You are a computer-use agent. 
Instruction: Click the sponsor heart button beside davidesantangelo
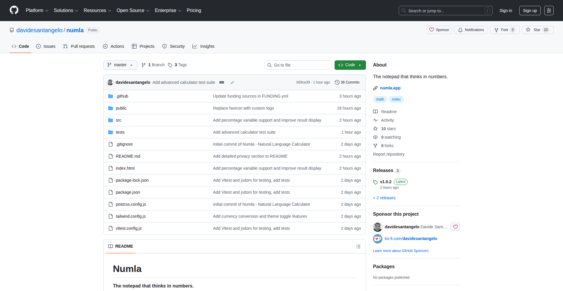[455, 227]
